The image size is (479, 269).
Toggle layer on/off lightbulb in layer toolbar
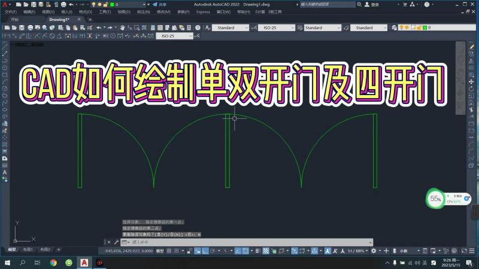[x=401, y=27]
